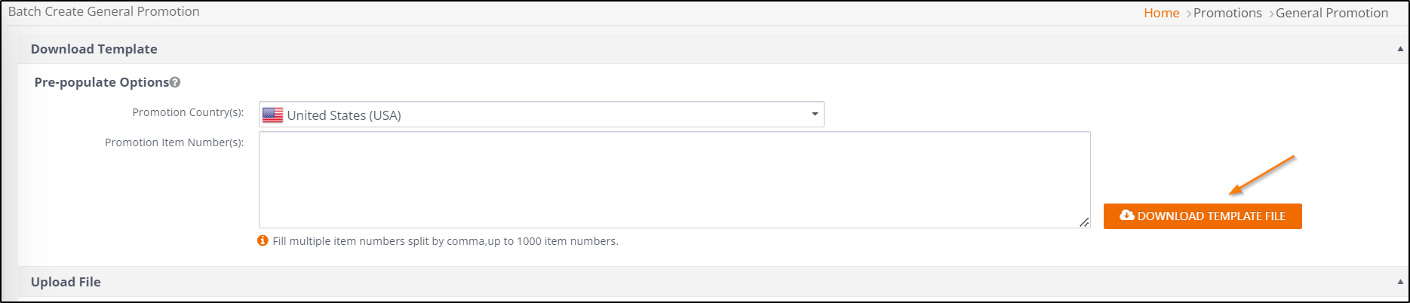Click the Batch Create General Promotion title
1410x303 pixels.
[104, 11]
